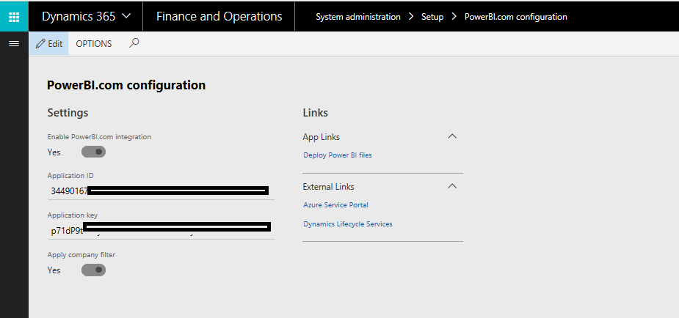Click the search magnifier icon
This screenshot has height=318, width=679.
[134, 43]
